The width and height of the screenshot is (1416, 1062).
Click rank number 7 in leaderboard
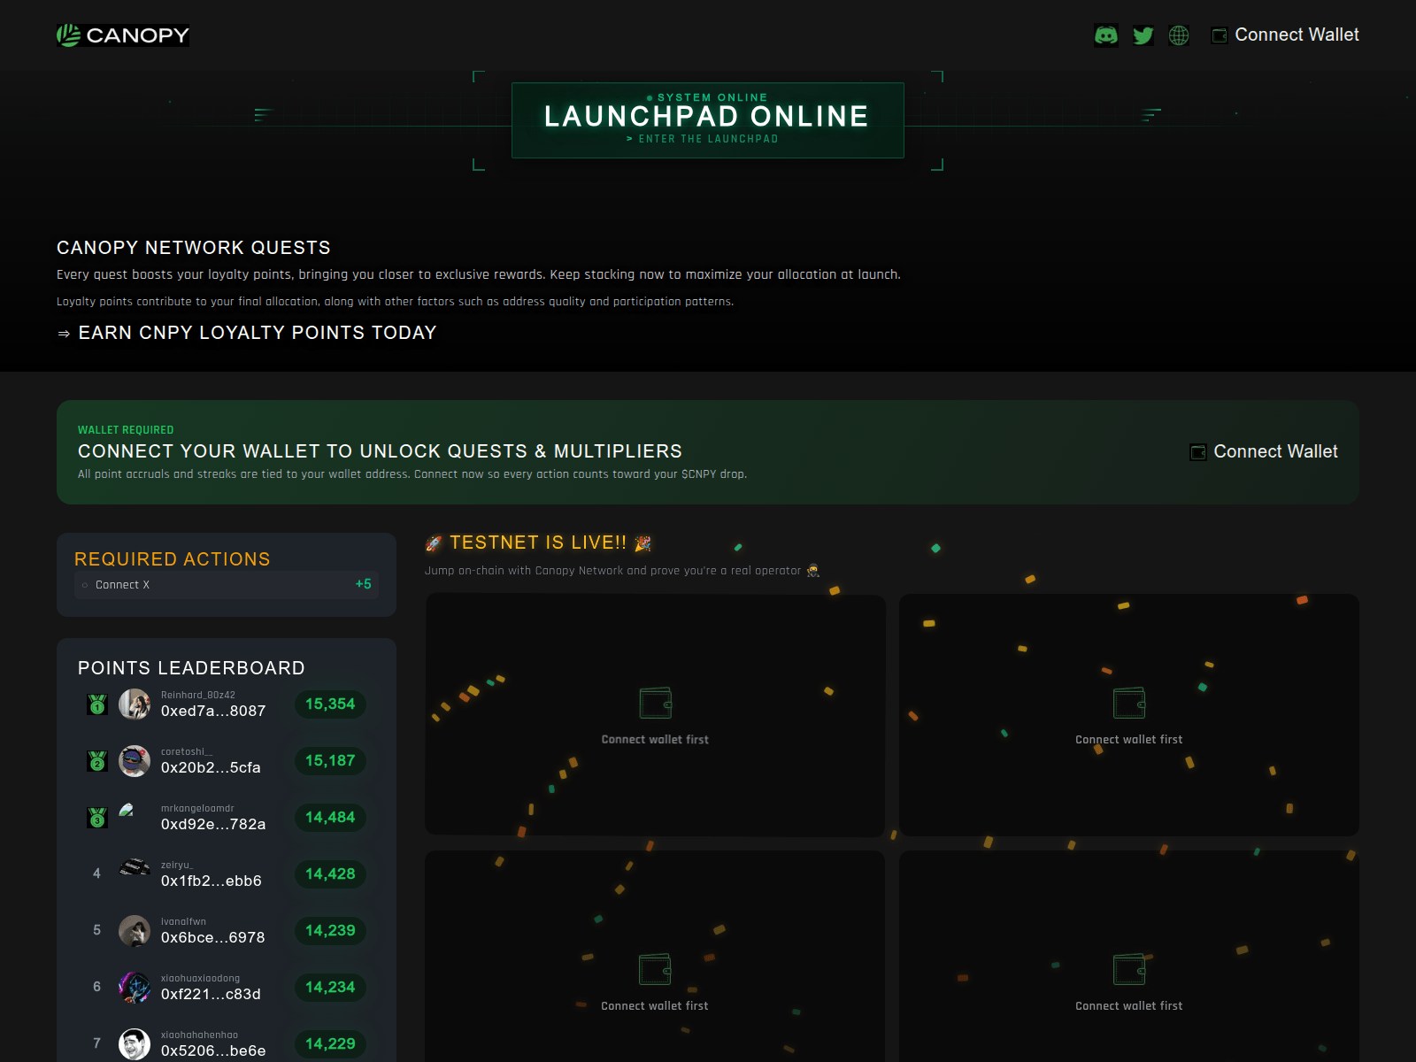pos(97,1043)
